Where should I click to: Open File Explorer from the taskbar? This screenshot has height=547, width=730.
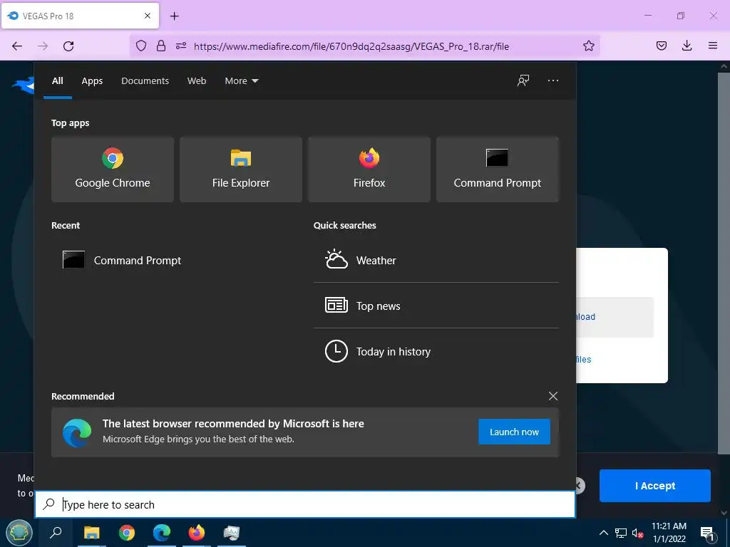coord(91,533)
